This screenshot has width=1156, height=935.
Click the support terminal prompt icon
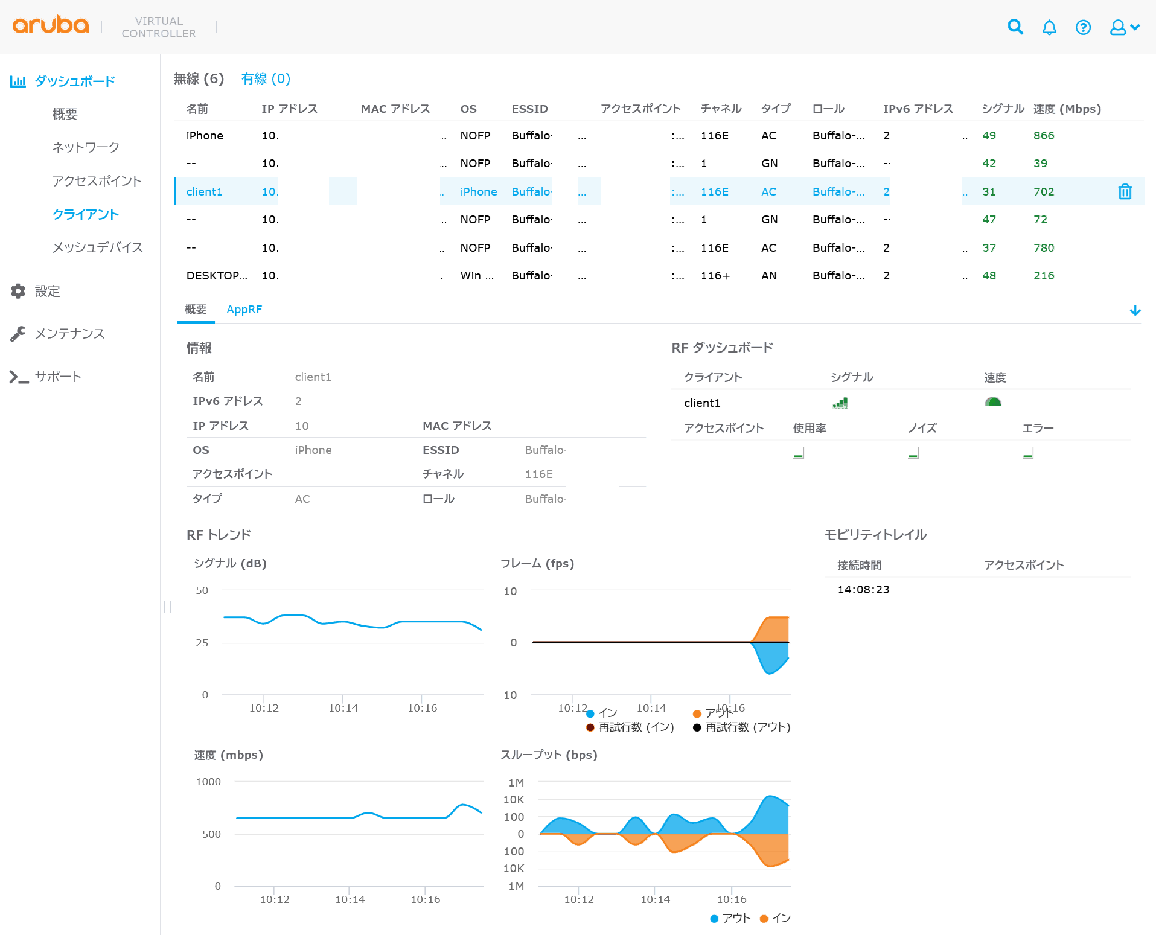click(18, 377)
